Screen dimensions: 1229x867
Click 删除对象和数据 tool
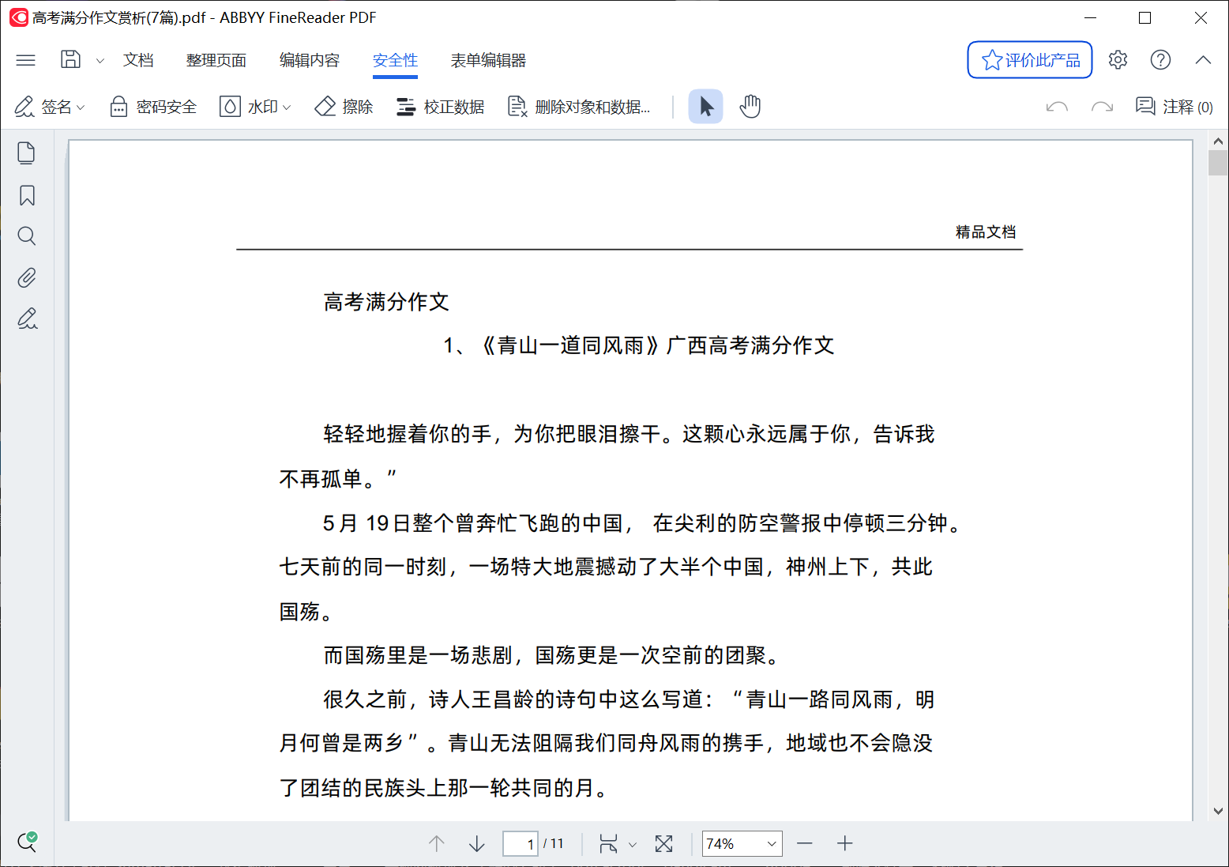coord(579,107)
